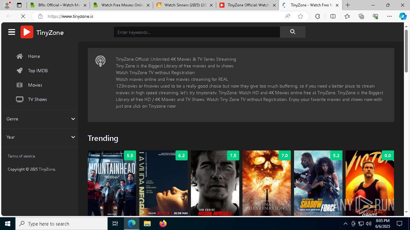Click the page vertical scrollbar
The image size is (410, 230).
pyautogui.click(x=406, y=51)
